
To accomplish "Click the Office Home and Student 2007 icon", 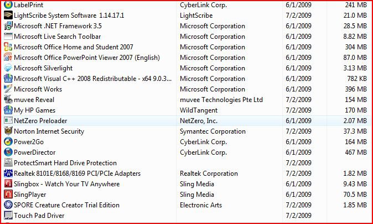I will pyautogui.click(x=8, y=47).
